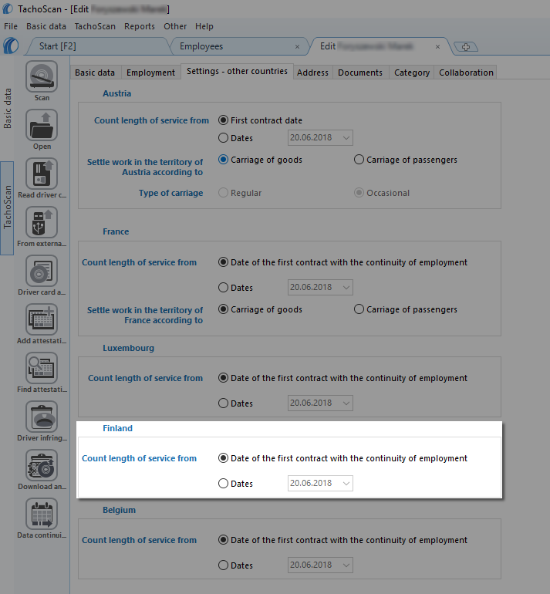Open the Driver card archive icon
The height and width of the screenshot is (594, 550).
[x=42, y=271]
